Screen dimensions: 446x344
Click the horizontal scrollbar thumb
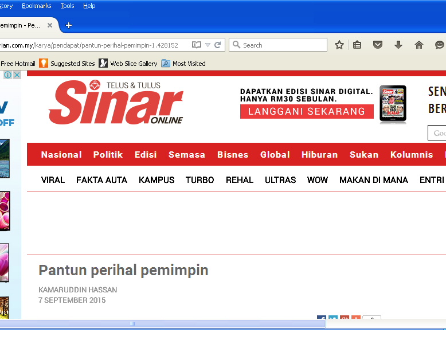pyautogui.click(x=163, y=323)
